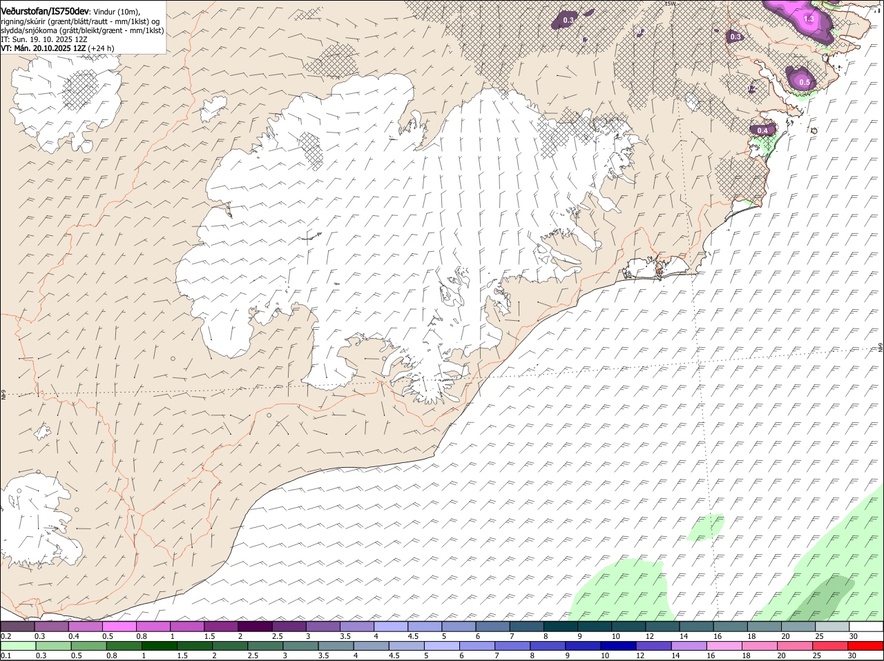Click the dark green rain core offshore southeast

coord(822,598)
